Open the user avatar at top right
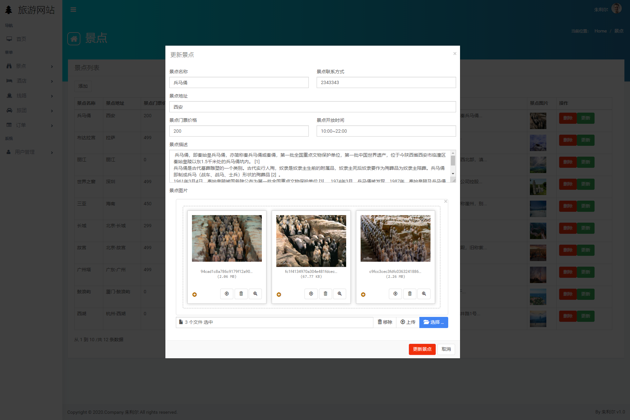Screen dimensions: 630x420 (616, 9)
